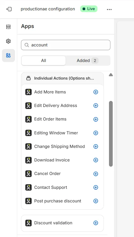The width and height of the screenshot is (134, 237).
Task: Open the Settings gear in sidebar
Action: (8, 41)
